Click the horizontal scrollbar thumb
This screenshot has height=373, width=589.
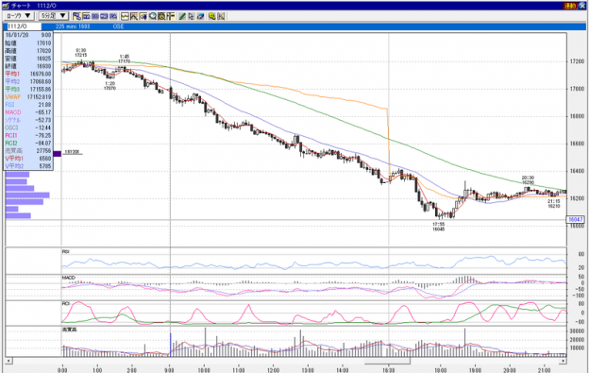387,361
